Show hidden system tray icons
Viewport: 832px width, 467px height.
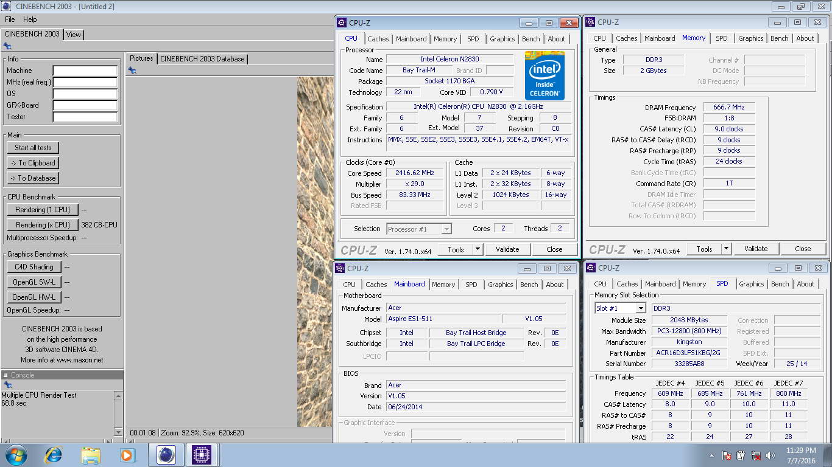pos(711,455)
